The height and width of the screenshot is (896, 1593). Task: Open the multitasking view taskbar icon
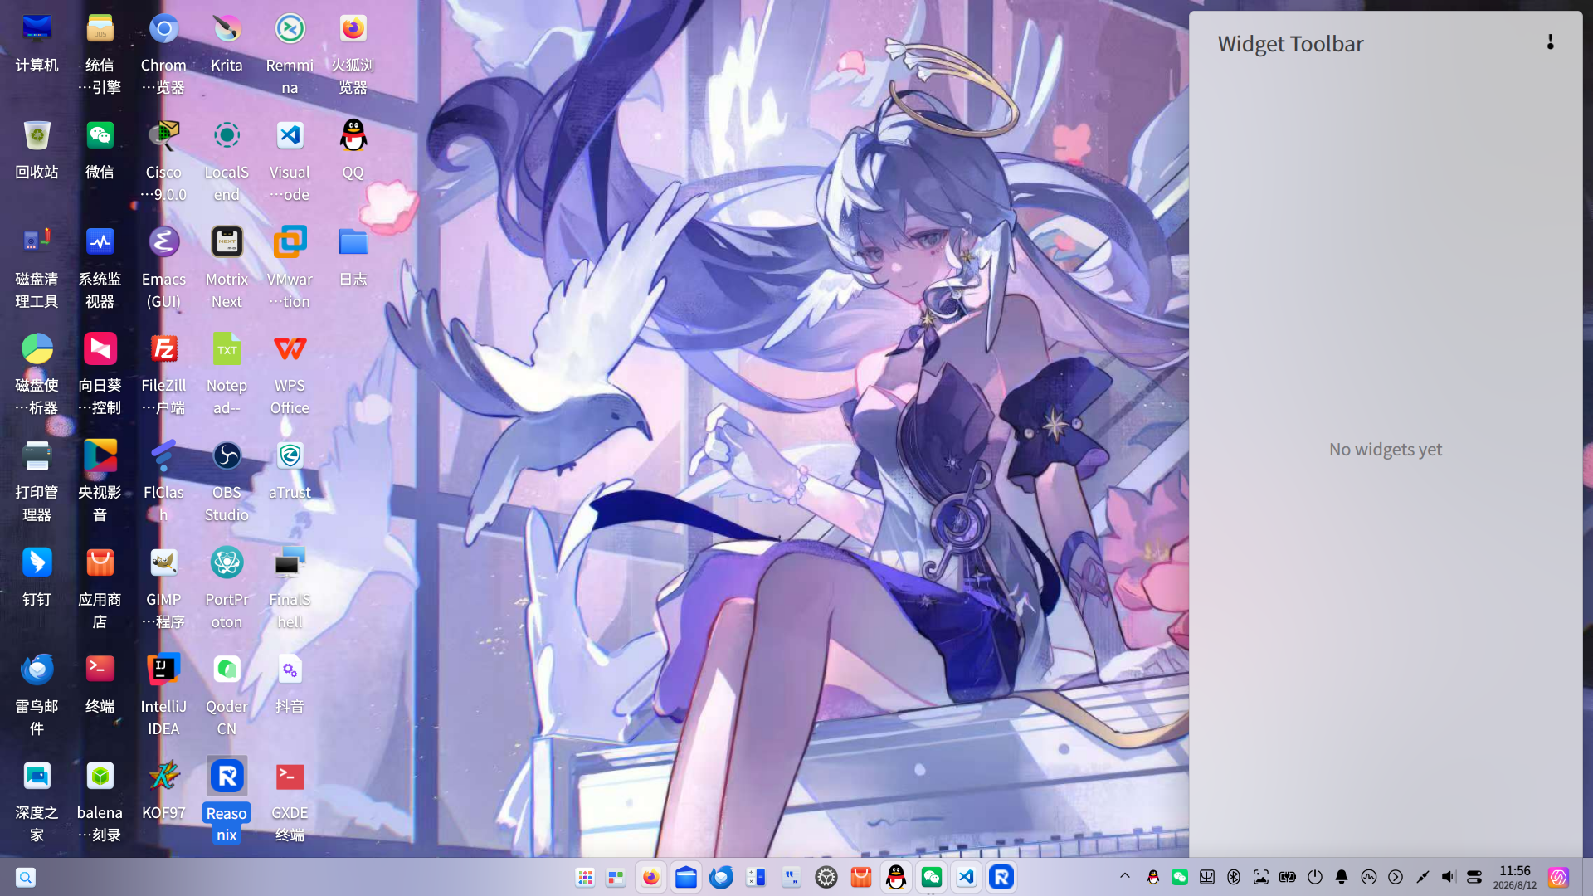[x=616, y=877]
